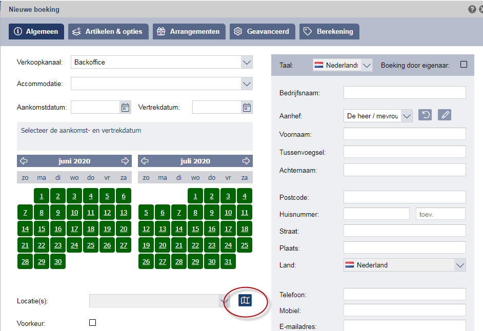Expand the Verkoopkanaal dropdown
Viewport: 483px width, 331px height.
pyautogui.click(x=247, y=62)
